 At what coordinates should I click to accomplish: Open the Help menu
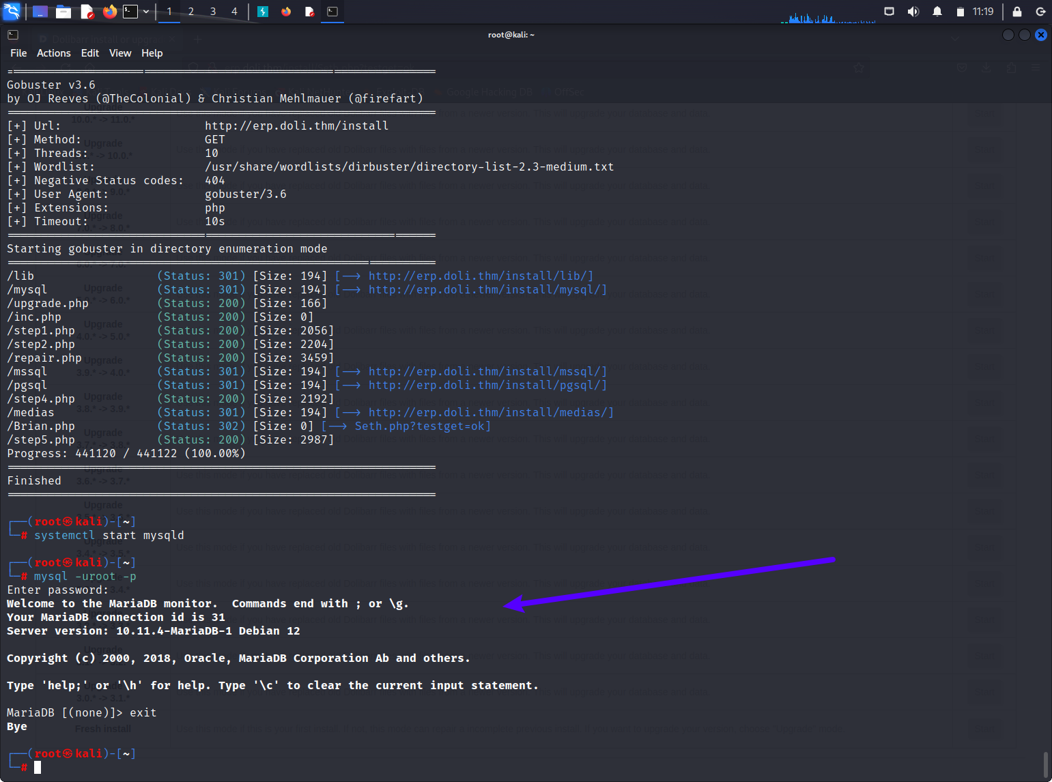[152, 53]
